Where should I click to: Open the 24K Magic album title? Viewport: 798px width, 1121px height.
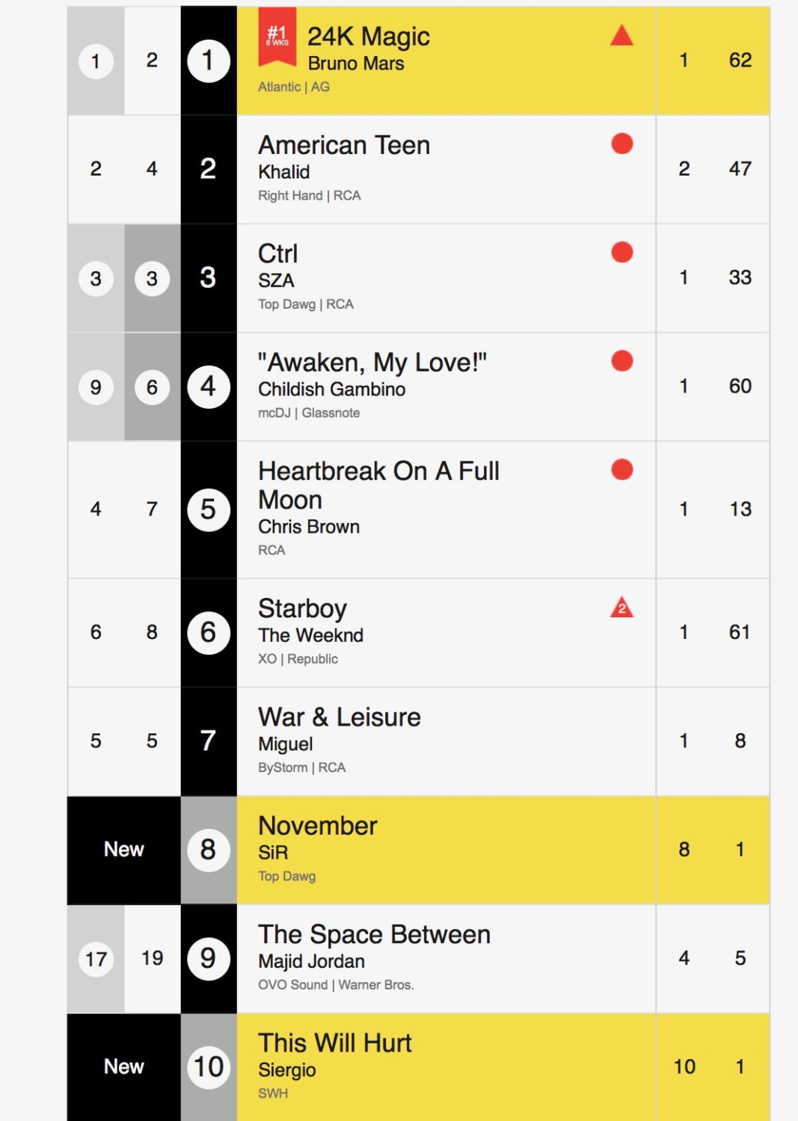[x=368, y=37]
